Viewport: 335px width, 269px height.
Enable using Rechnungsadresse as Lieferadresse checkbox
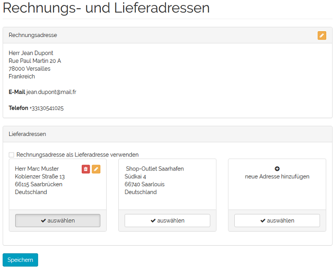click(11, 155)
